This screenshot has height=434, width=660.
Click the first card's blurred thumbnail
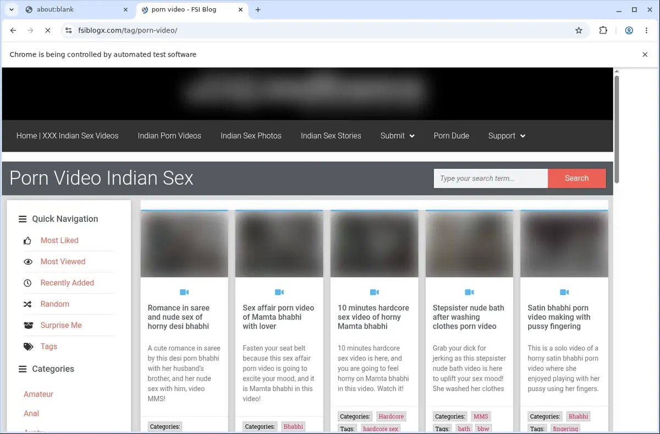[x=184, y=244]
